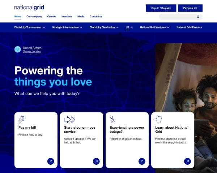Expand the National Grid Ventures menu
217x173 pixels.
tap(154, 27)
